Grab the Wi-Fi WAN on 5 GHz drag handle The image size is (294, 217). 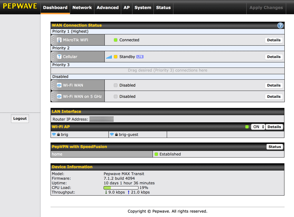click(x=53, y=96)
